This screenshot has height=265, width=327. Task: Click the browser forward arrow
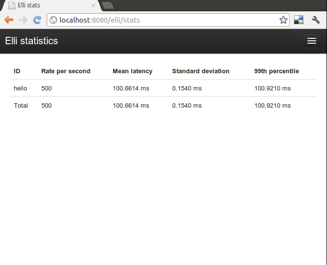click(23, 20)
